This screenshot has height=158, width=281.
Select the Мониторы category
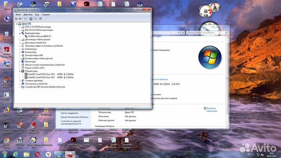pos(30,62)
